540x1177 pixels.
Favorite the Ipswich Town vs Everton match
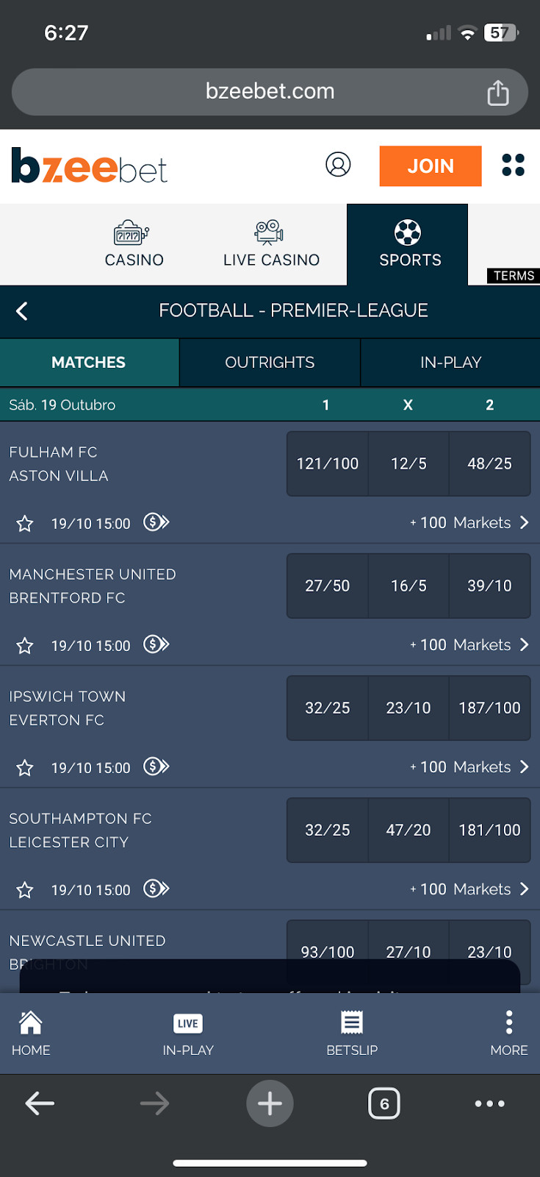coord(25,768)
